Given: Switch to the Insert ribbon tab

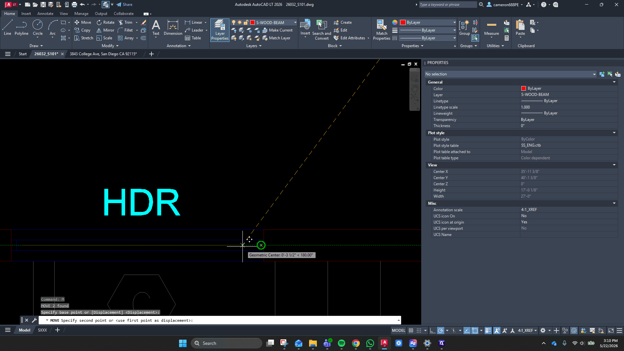Looking at the screenshot, I should point(26,14).
